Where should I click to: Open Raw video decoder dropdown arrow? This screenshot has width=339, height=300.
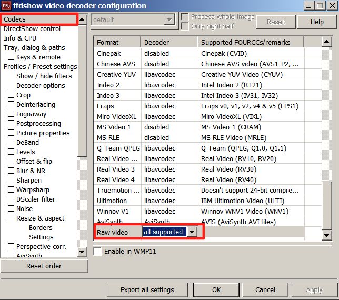click(x=192, y=232)
